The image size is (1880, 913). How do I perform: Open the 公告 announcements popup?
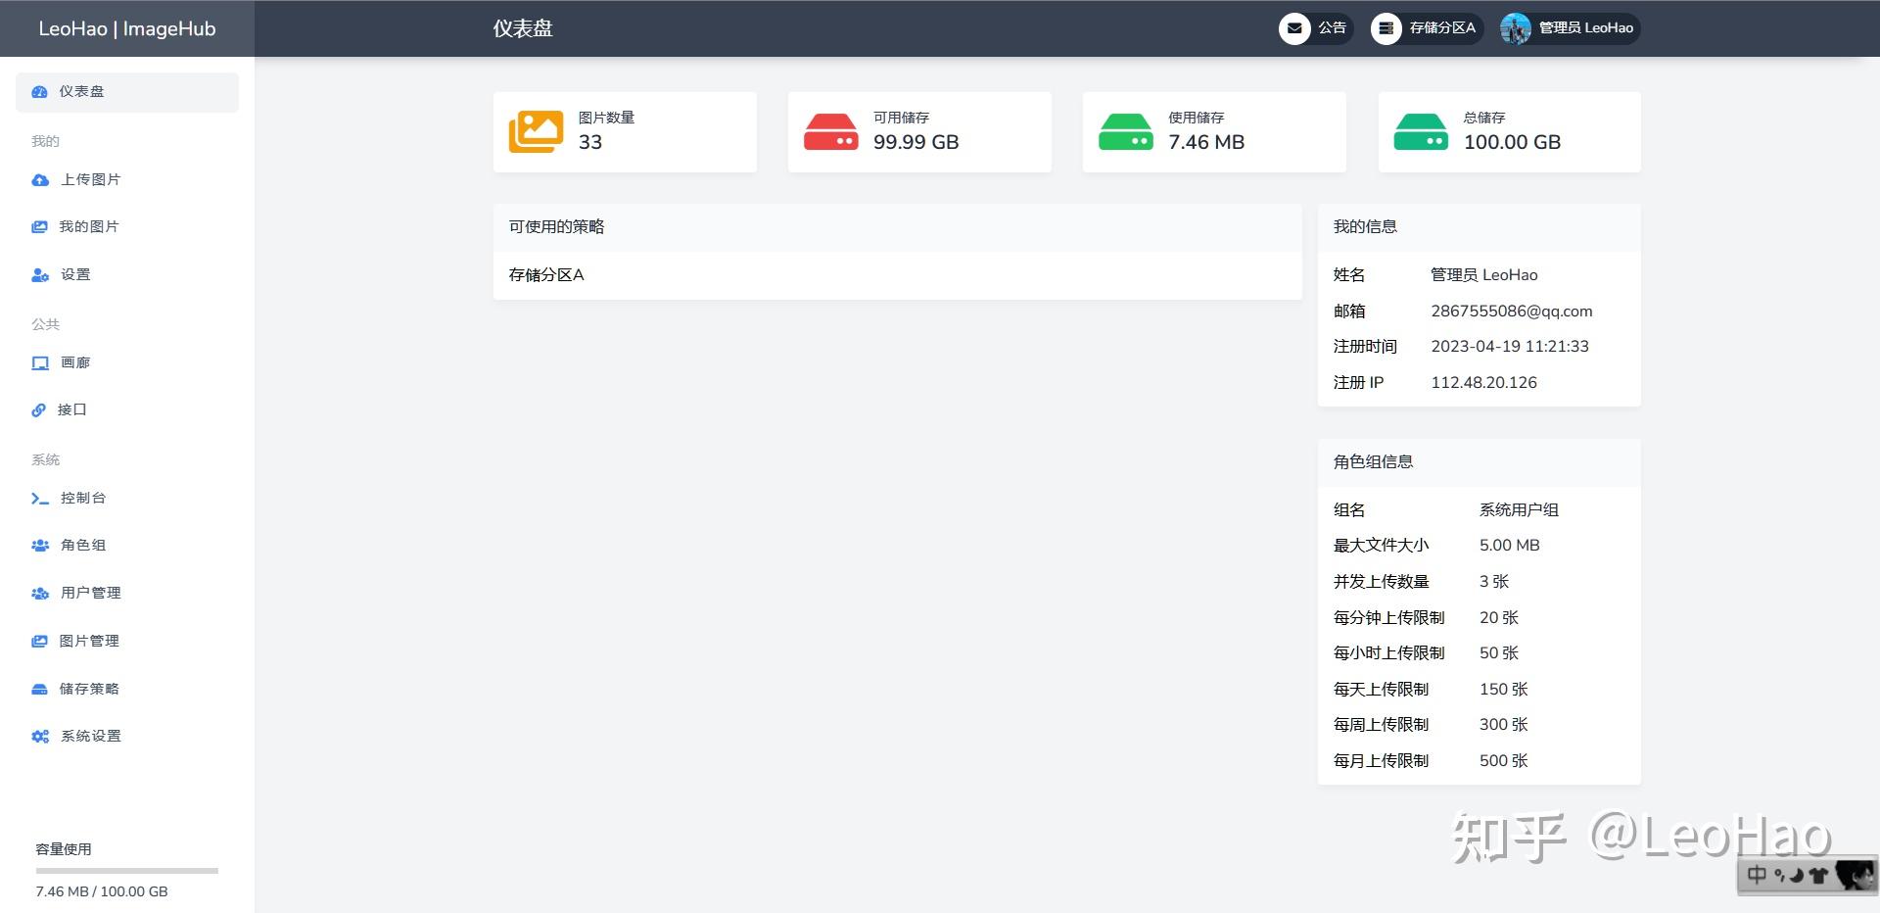tap(1315, 28)
